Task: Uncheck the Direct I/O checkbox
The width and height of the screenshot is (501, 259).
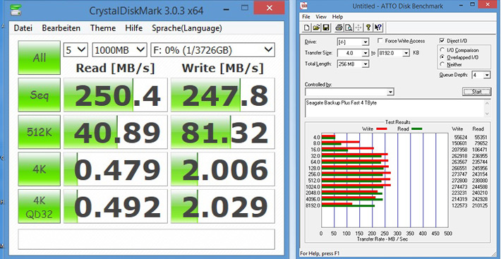Action: 442,41
